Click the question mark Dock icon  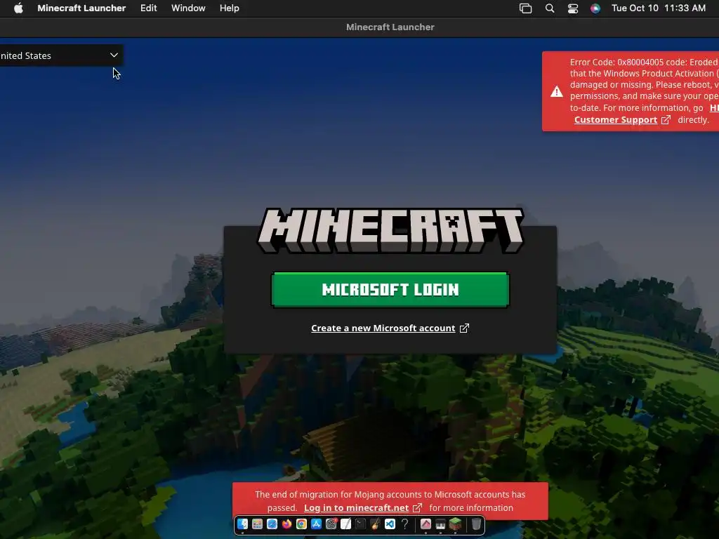point(404,524)
